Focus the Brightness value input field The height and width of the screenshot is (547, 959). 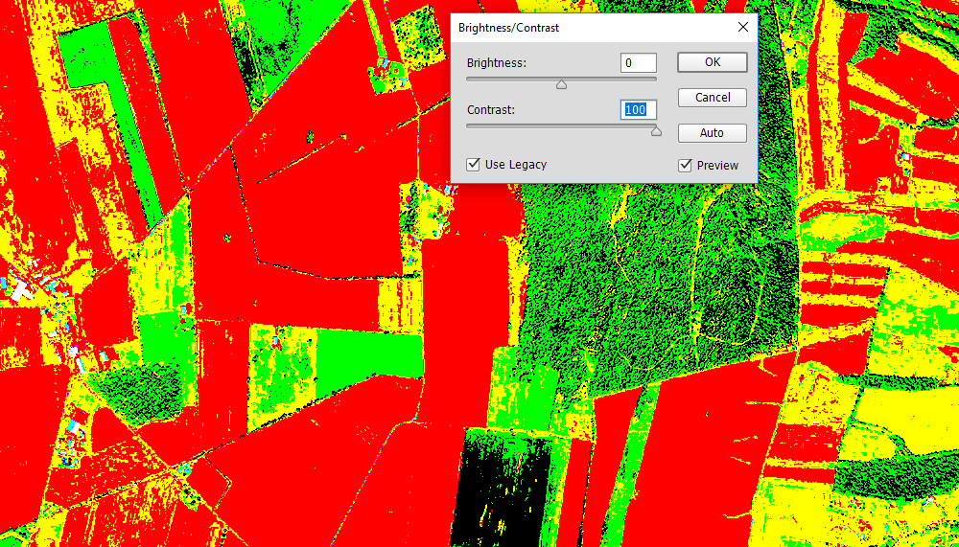[x=639, y=63]
